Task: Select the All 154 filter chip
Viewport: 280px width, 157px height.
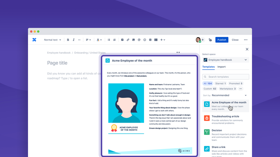Action: (208, 84)
